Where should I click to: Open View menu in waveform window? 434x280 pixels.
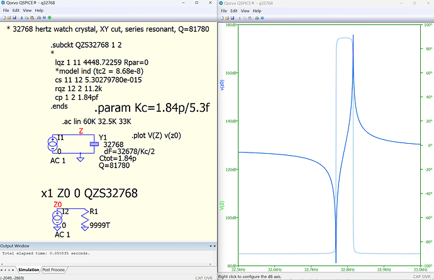pos(245,11)
